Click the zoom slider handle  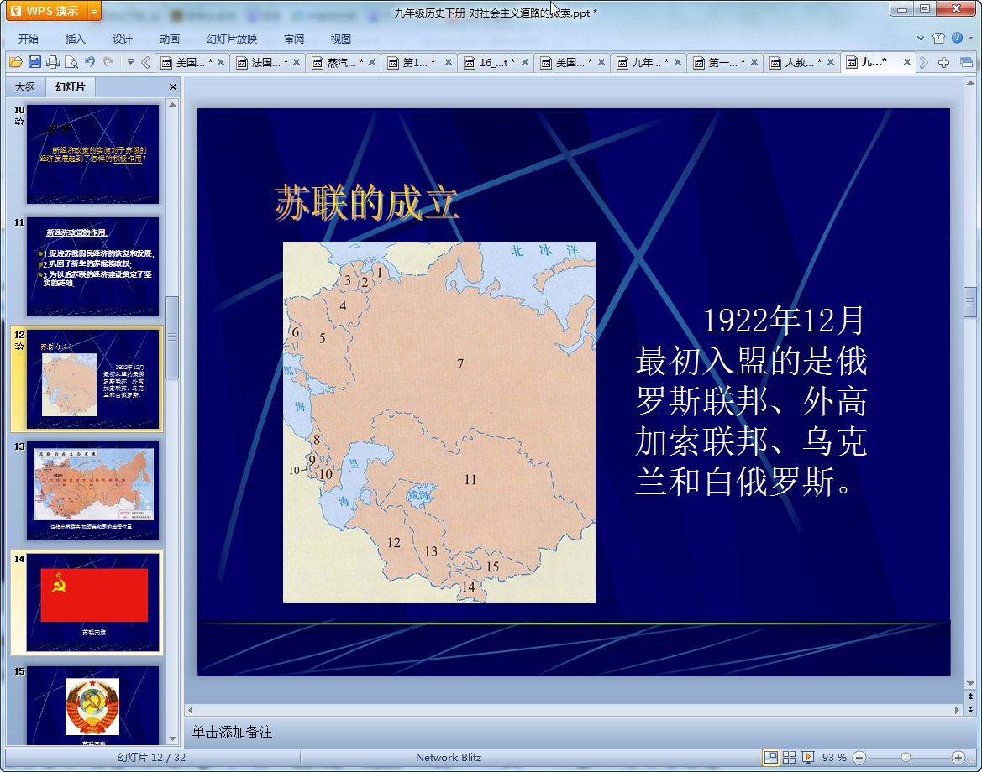pos(906,758)
